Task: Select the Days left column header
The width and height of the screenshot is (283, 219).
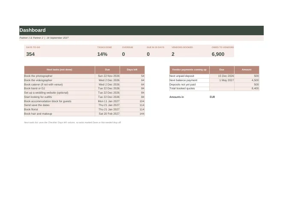Action: 132,70
